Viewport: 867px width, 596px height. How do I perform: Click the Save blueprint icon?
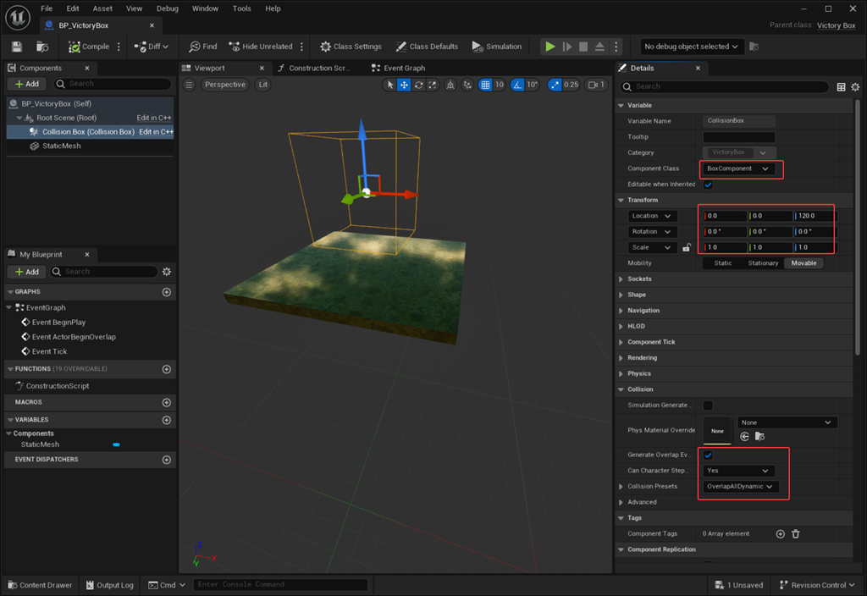[17, 47]
